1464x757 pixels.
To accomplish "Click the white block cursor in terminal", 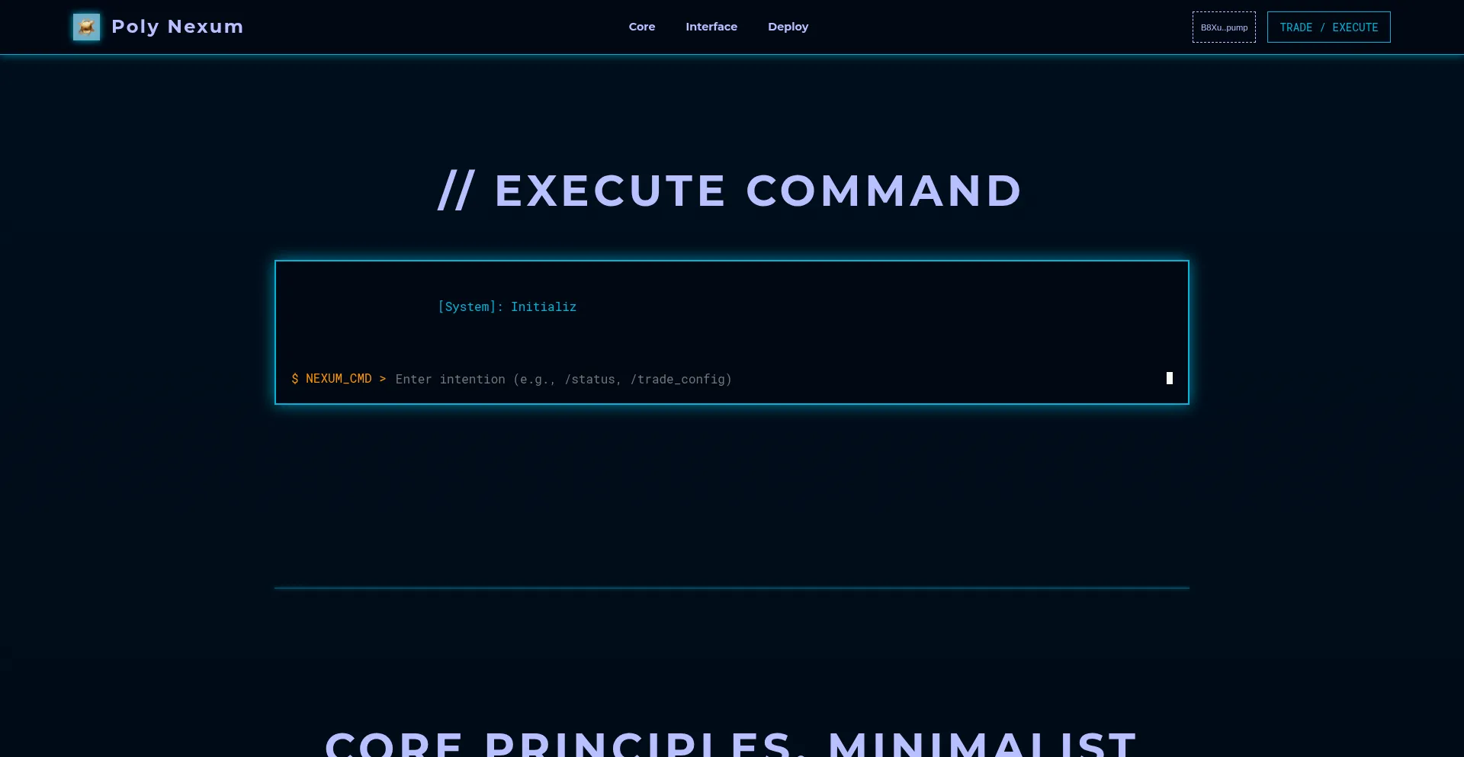I will pos(1169,378).
